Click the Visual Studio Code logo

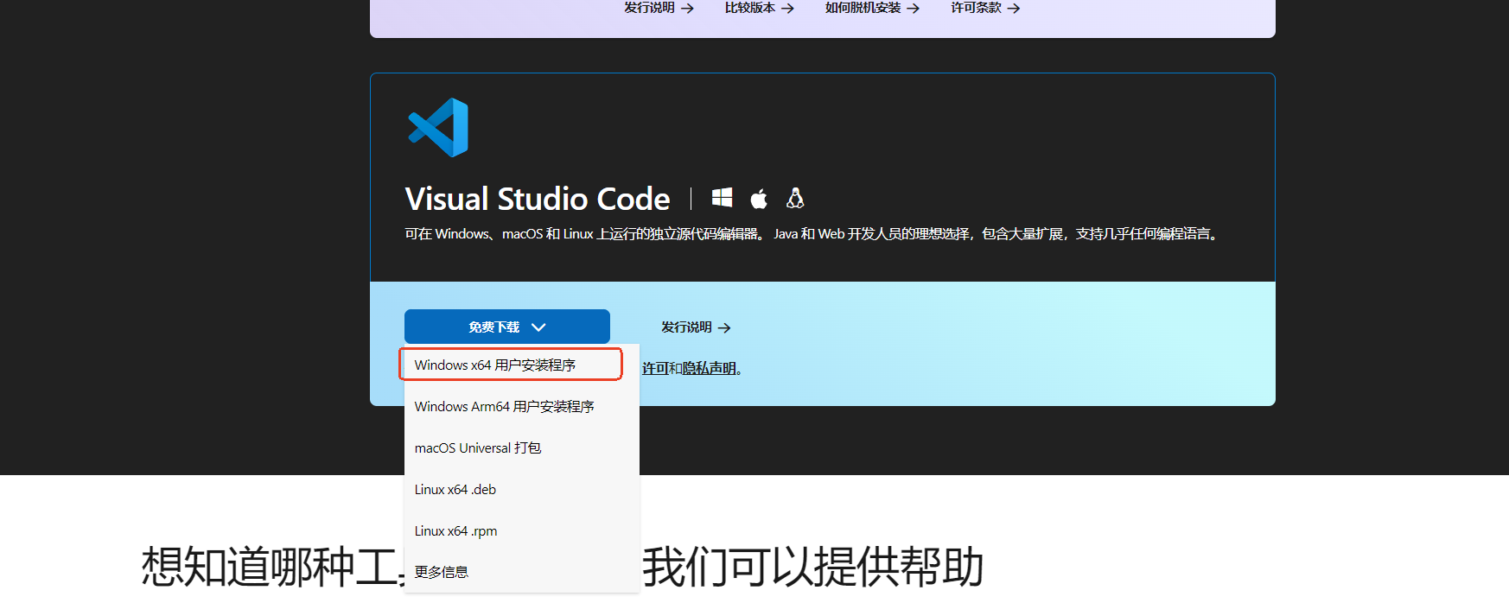pos(438,128)
